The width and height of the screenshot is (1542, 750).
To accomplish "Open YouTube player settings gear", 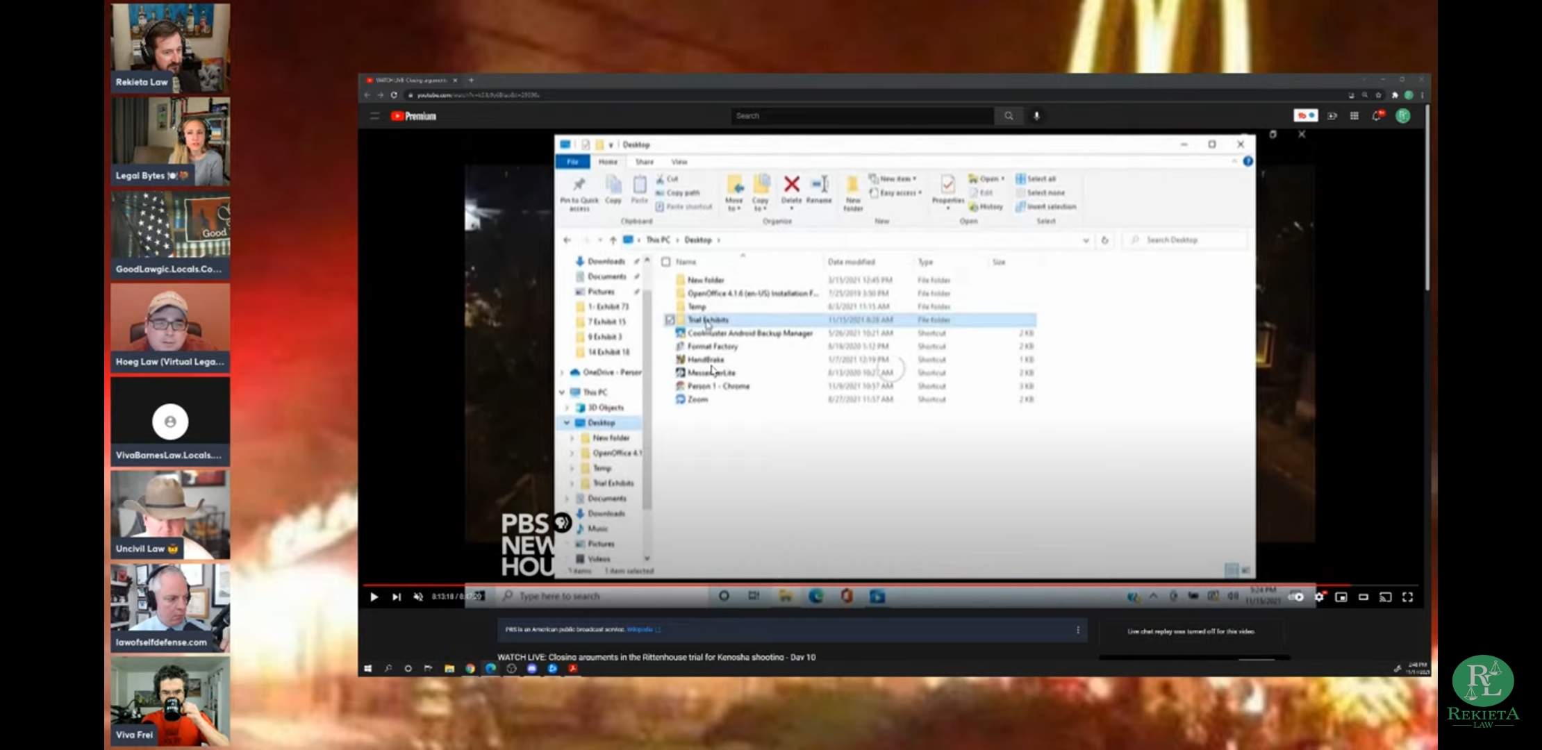I will (x=1319, y=597).
